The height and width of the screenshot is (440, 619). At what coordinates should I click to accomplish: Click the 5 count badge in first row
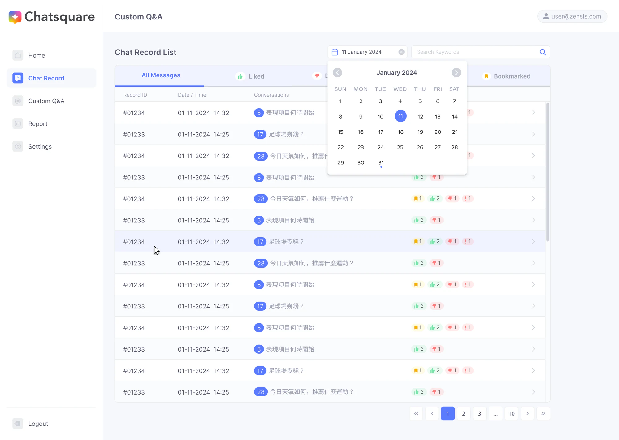259,113
